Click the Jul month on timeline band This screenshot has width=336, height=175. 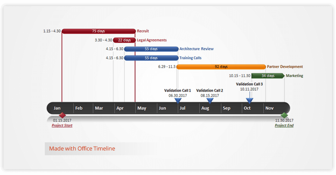pos(183,108)
